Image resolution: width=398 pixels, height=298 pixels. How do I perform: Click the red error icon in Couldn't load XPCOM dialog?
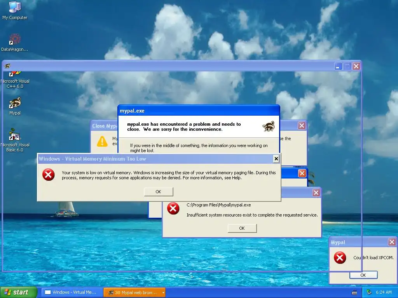pos(340,258)
